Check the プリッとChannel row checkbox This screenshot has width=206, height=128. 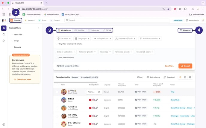coord(57,124)
